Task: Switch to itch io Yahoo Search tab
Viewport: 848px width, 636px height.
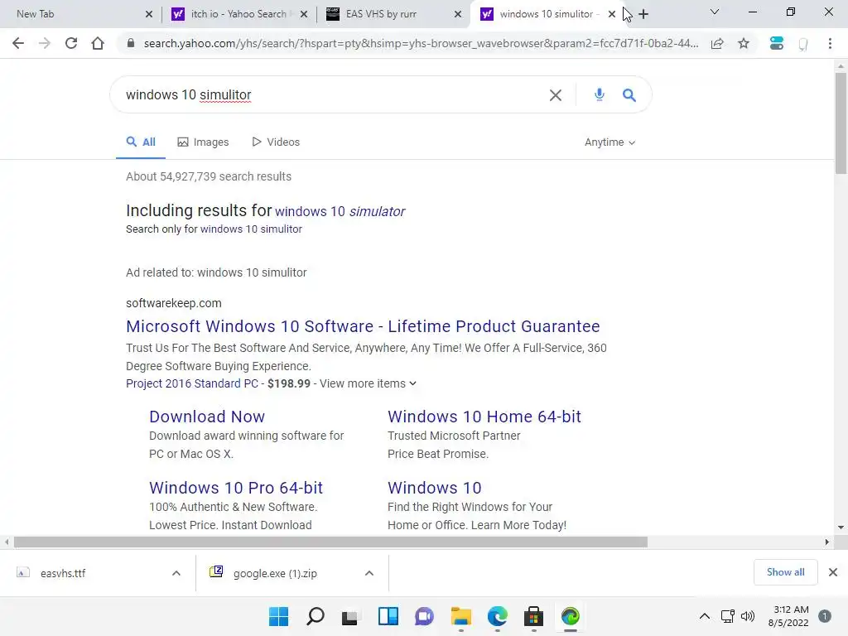Action: 238,14
